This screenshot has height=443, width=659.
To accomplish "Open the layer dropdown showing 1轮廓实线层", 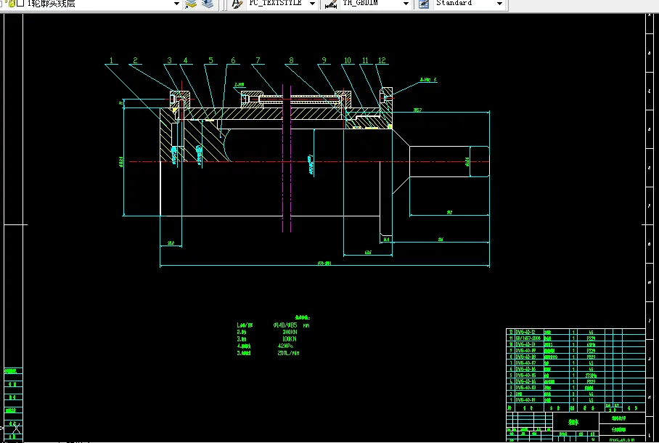I will pyautogui.click(x=176, y=4).
